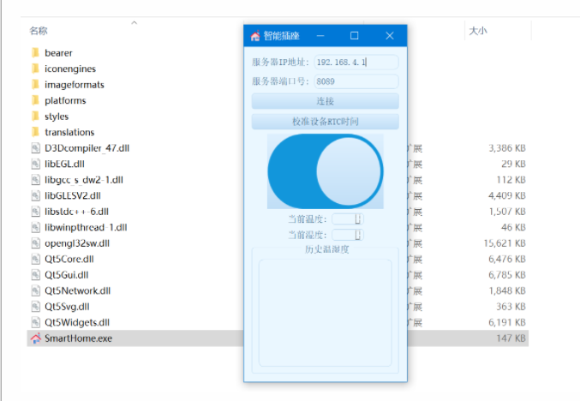
Task: Click the 15,621 KB size value
Action: [505, 243]
